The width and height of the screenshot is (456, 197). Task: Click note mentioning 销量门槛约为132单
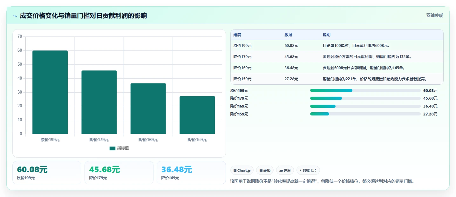click(367, 57)
